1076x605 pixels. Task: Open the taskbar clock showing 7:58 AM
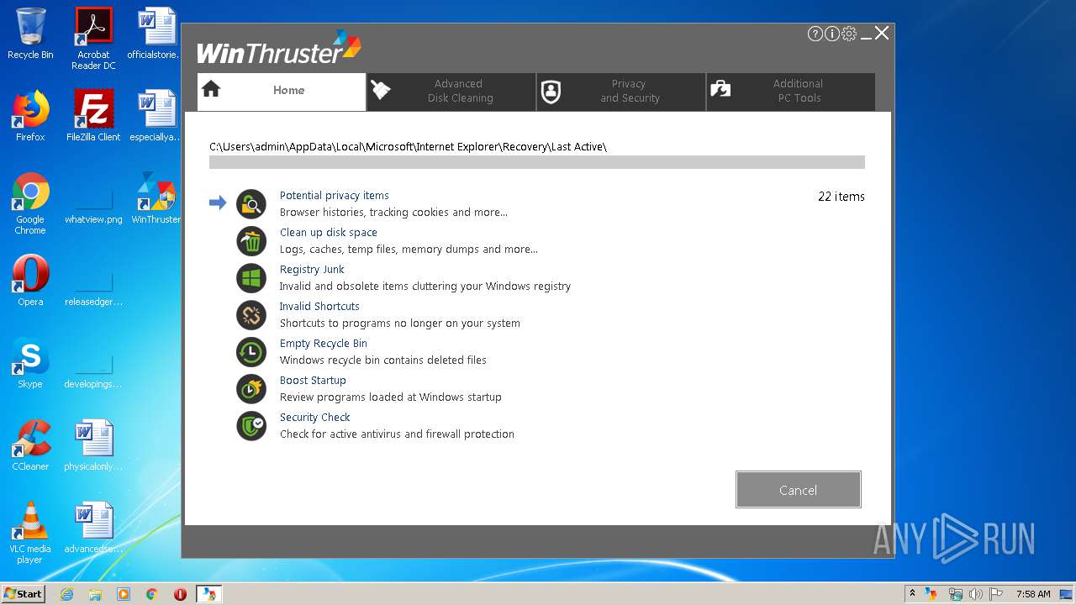[1033, 594]
